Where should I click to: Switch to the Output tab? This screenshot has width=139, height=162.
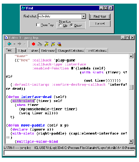[x=22, y=51]
